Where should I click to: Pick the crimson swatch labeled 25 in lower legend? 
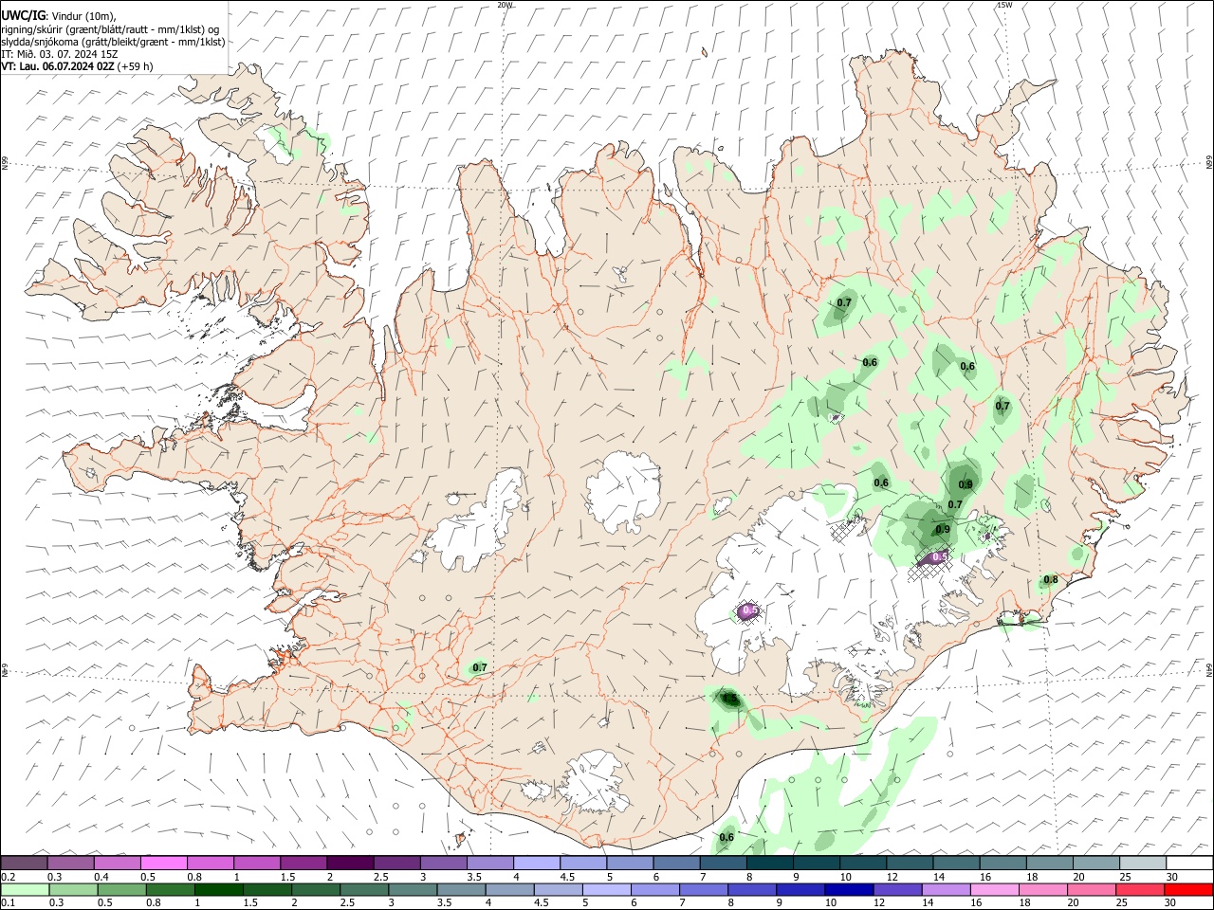(x=1140, y=890)
